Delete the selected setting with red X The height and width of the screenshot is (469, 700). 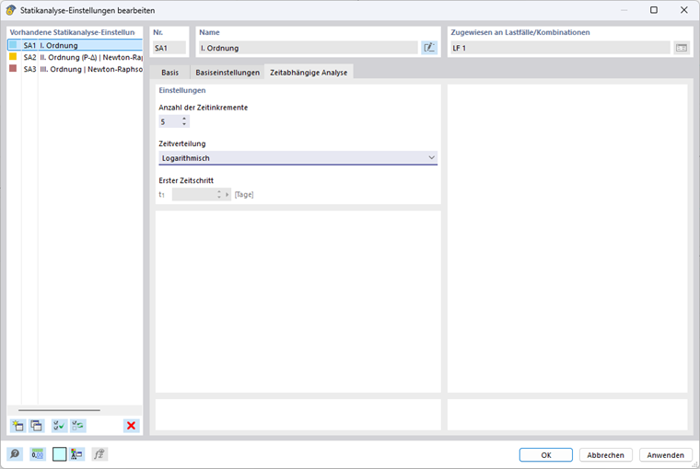[131, 426]
